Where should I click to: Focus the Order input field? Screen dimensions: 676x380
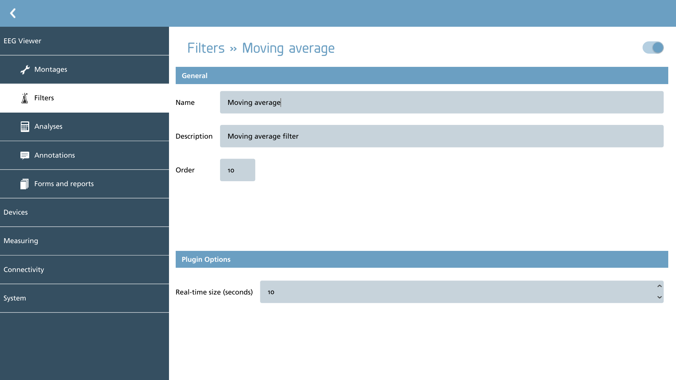point(237,170)
